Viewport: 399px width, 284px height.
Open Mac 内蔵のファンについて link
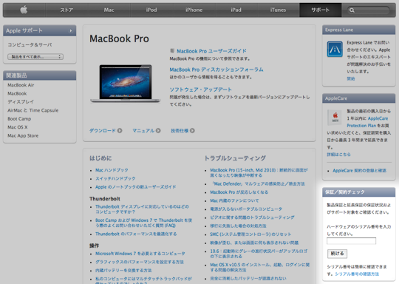point(234,200)
